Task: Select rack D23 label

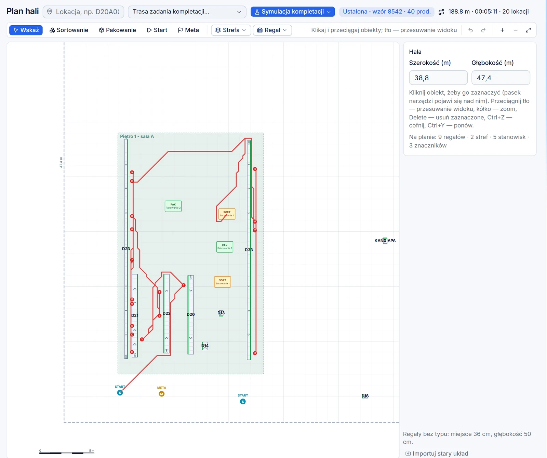Action: 126,249
